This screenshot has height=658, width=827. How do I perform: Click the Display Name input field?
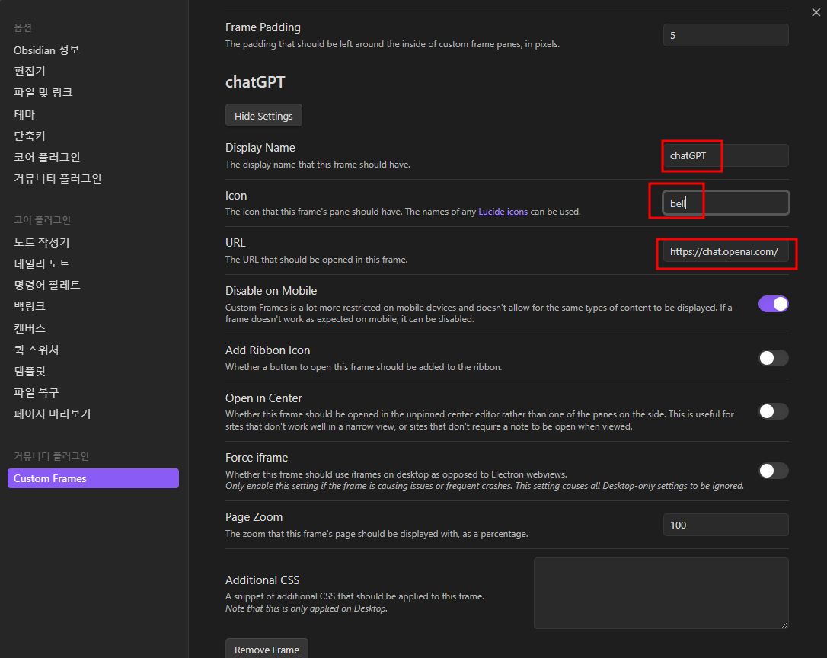726,155
